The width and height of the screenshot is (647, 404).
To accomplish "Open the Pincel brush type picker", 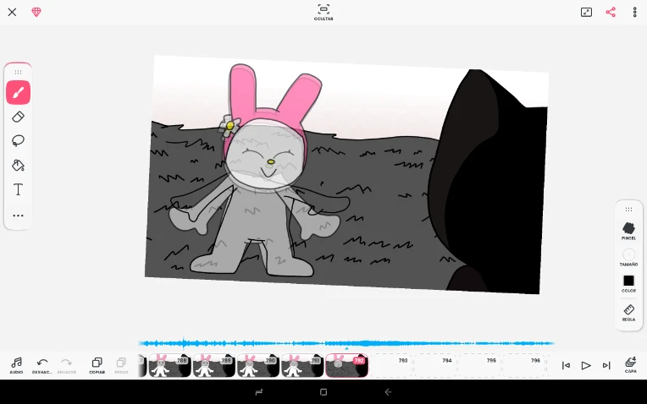I will coord(628,231).
